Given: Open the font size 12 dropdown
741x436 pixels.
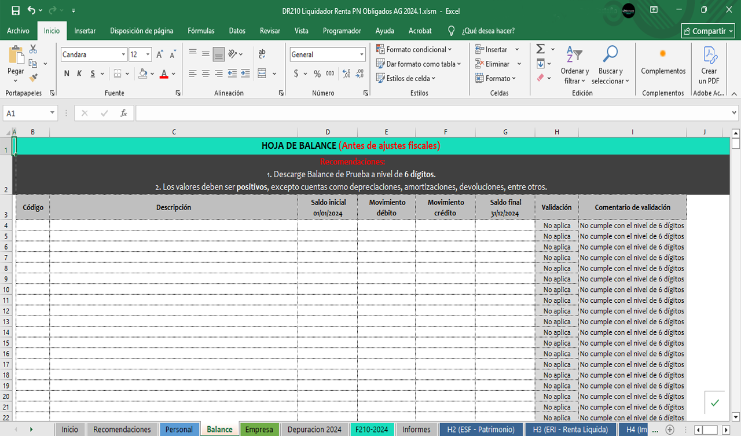Looking at the screenshot, I should [148, 54].
